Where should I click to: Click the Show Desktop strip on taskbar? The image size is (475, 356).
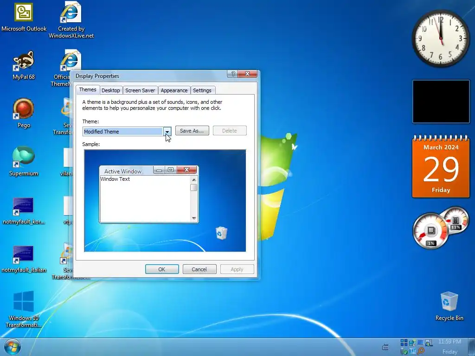pyautogui.click(x=471, y=347)
